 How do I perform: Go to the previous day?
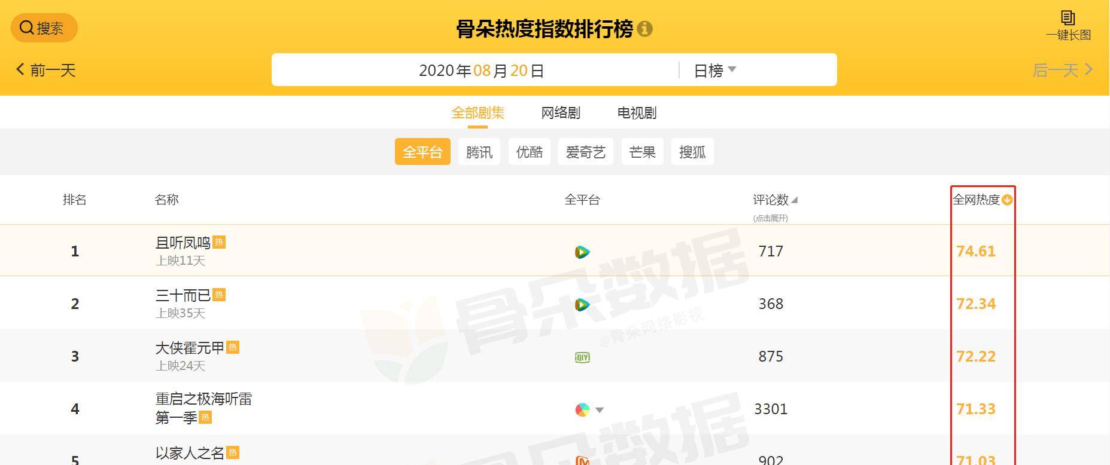[45, 71]
